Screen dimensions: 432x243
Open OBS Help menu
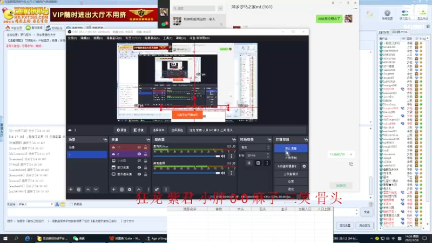point(181,38)
